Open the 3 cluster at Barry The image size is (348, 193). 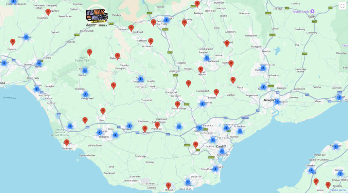click(188, 182)
